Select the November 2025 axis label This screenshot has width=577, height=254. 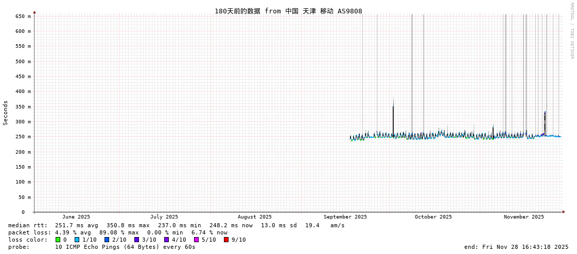pos(523,217)
